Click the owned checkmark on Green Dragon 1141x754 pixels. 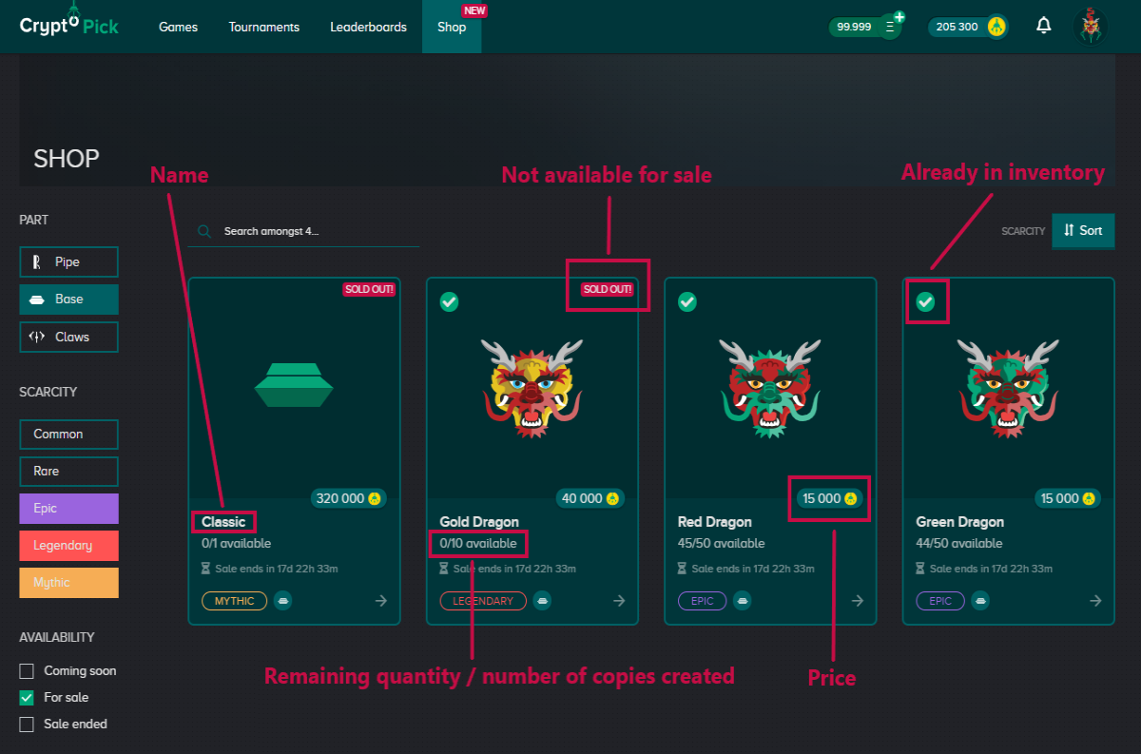(x=925, y=301)
